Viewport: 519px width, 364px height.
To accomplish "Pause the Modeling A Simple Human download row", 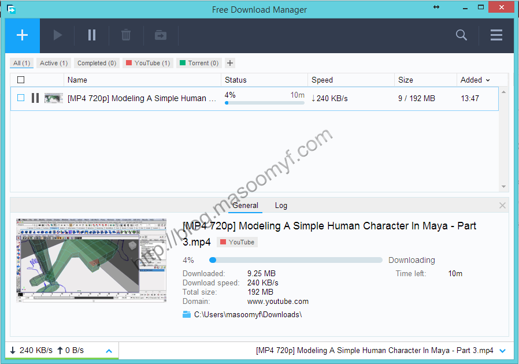I will 35,98.
